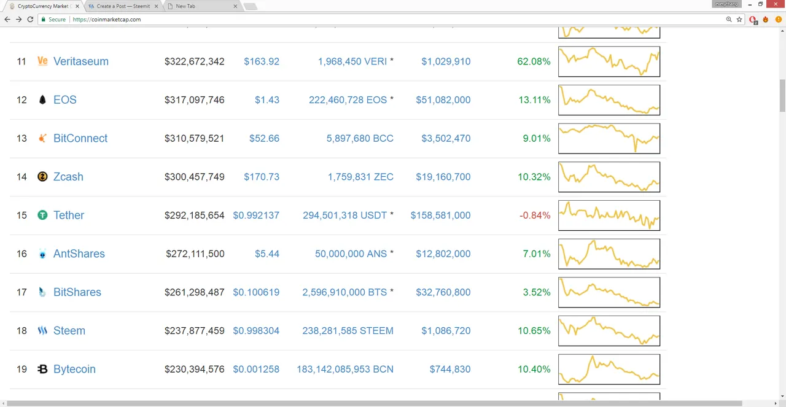786x407 pixels.
Task: Click the BitShares coin logo icon
Action: [42, 292]
